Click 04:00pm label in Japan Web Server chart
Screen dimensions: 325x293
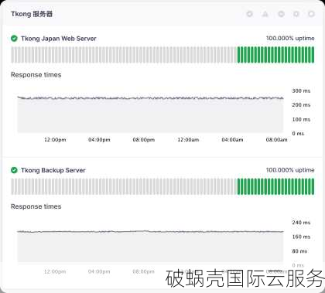click(99, 140)
